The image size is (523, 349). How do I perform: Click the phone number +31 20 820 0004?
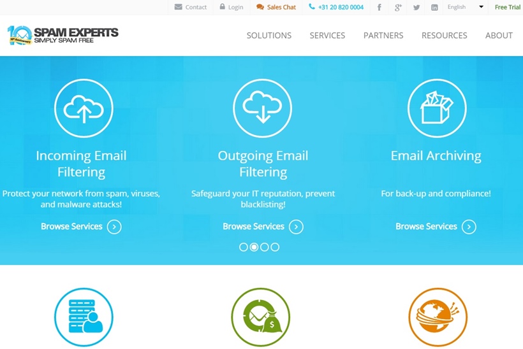(341, 7)
